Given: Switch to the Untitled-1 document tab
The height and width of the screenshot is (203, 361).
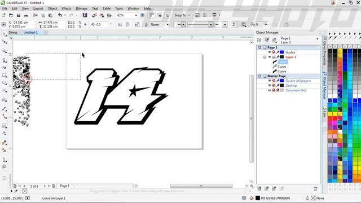Looking at the screenshot, I should [x=30, y=33].
